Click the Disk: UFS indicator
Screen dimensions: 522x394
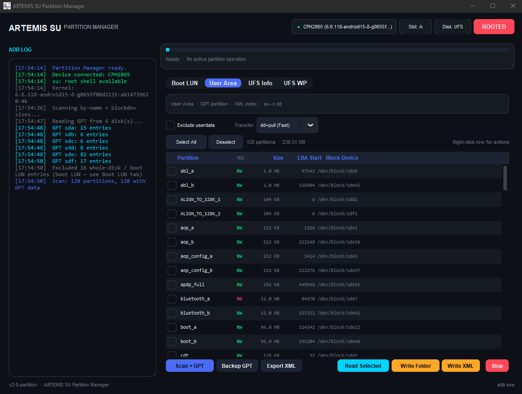[453, 27]
